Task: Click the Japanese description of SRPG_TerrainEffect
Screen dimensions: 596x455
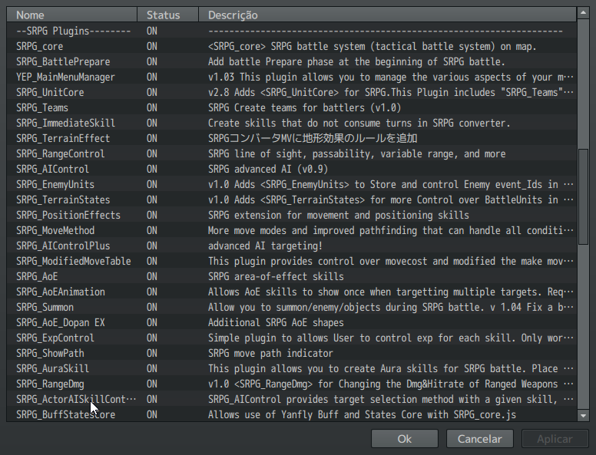Action: point(313,138)
